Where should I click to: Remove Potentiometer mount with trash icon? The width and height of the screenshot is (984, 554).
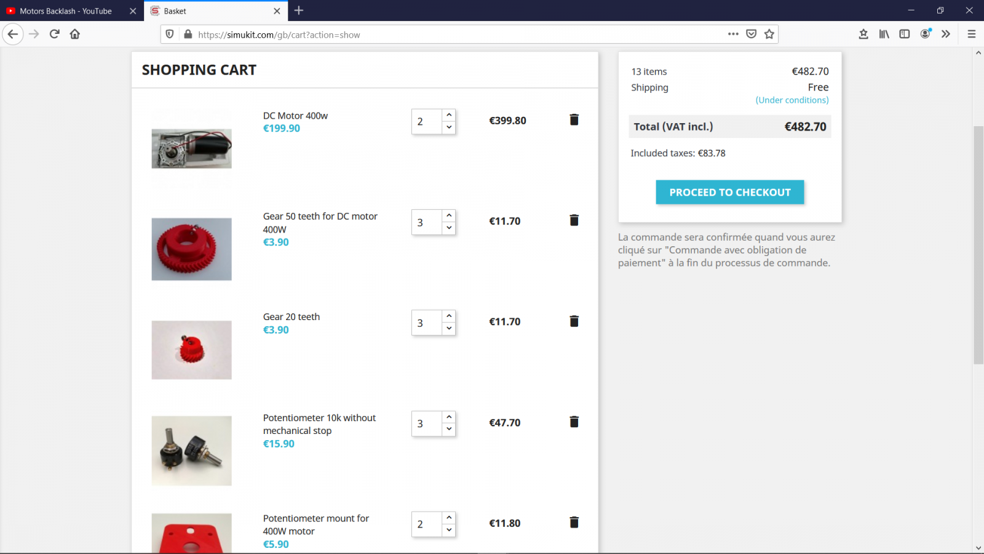pos(574,522)
